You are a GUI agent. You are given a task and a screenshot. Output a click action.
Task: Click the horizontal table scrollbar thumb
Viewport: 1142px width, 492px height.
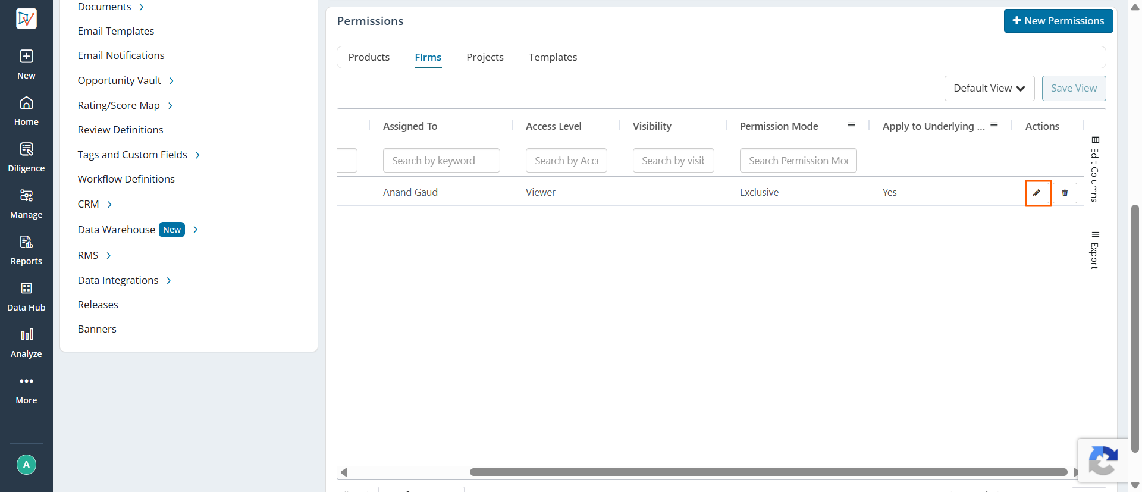[768, 472]
